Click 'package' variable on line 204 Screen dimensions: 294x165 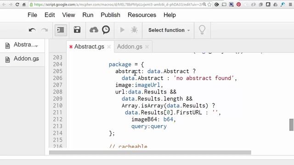120,65
